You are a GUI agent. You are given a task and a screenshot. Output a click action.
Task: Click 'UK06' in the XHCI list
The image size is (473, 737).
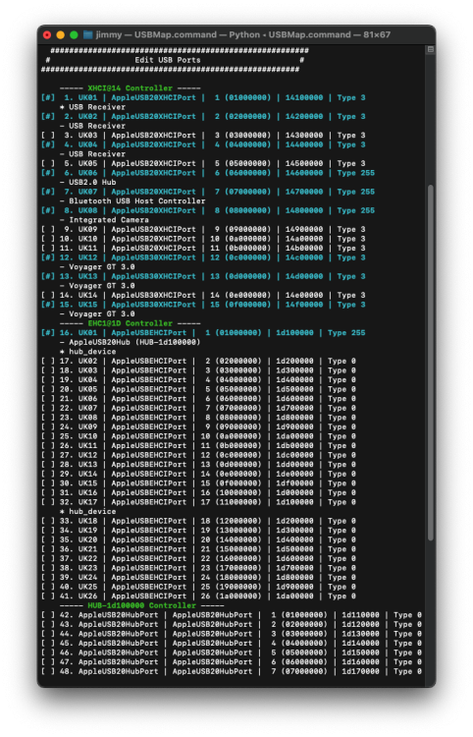click(x=87, y=173)
